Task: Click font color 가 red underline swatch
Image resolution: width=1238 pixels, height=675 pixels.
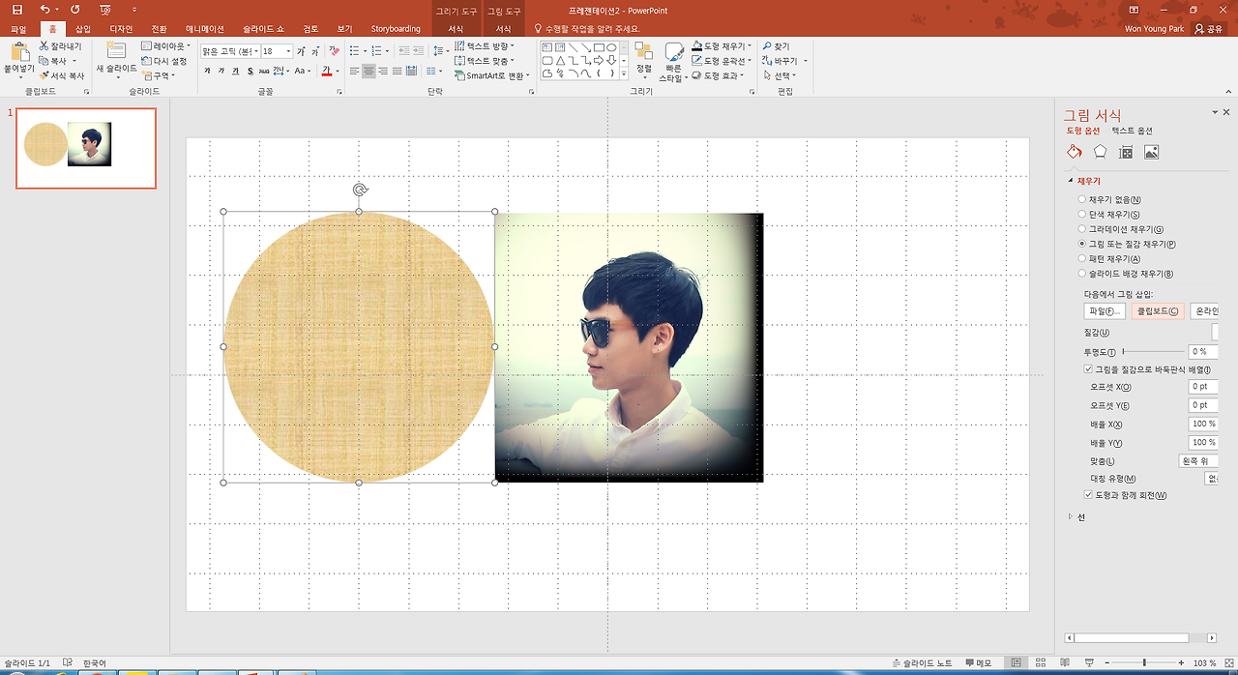Action: pos(325,72)
